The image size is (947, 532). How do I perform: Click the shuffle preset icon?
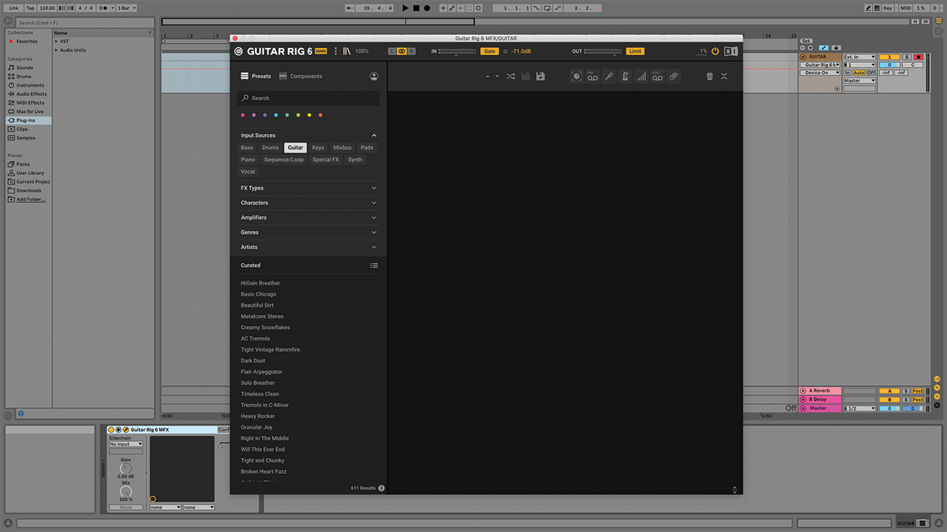pyautogui.click(x=511, y=76)
